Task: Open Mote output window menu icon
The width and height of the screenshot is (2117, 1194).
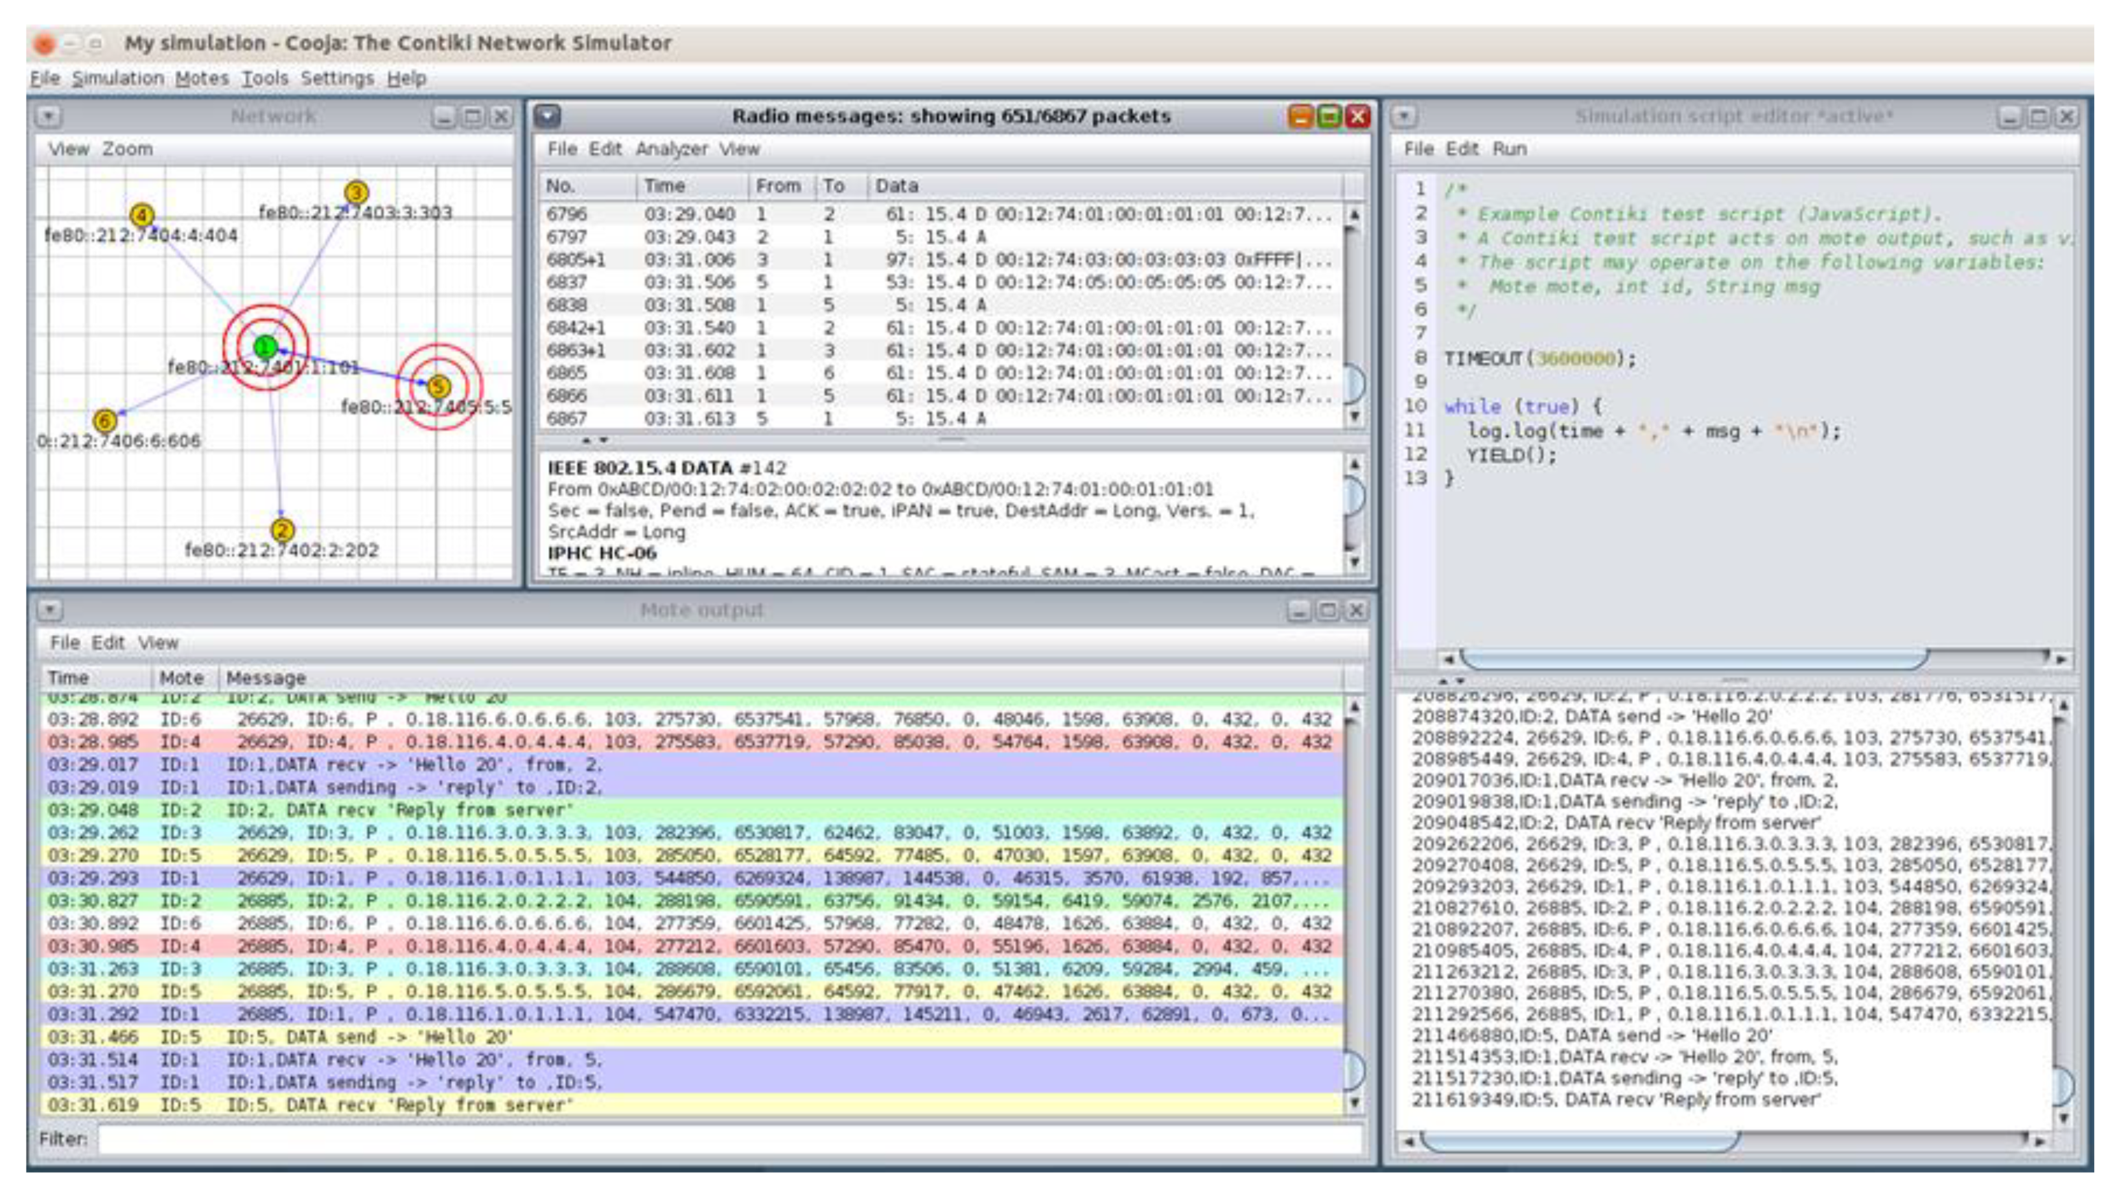Action: pos(50,610)
